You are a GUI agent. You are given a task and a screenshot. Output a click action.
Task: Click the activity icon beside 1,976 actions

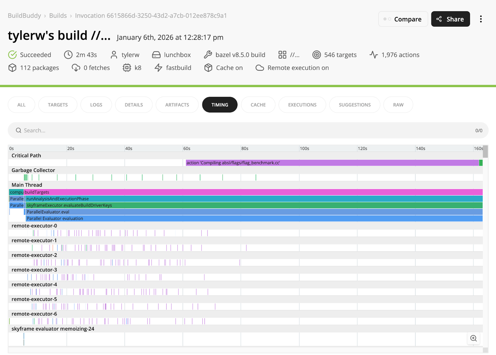pyautogui.click(x=374, y=55)
